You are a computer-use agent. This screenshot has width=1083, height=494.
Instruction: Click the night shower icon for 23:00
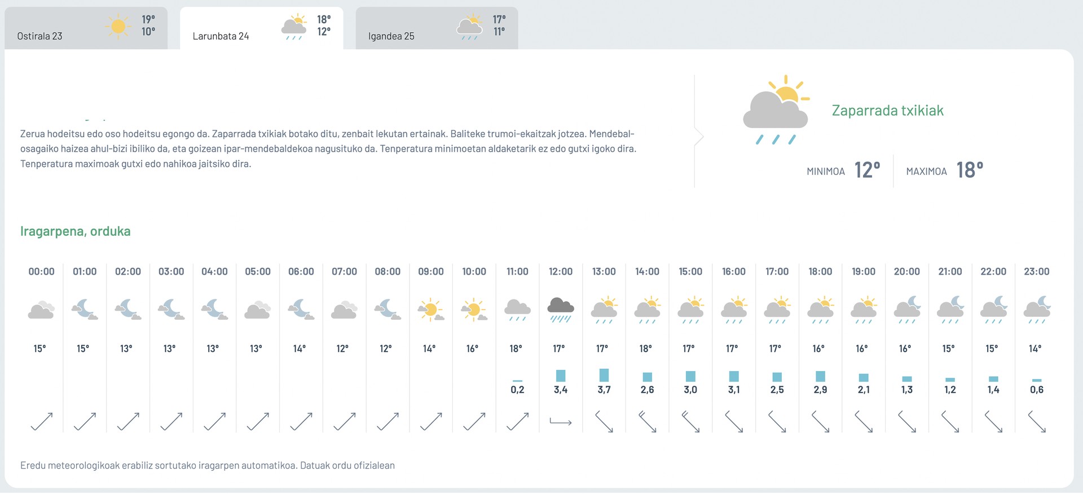(1037, 310)
